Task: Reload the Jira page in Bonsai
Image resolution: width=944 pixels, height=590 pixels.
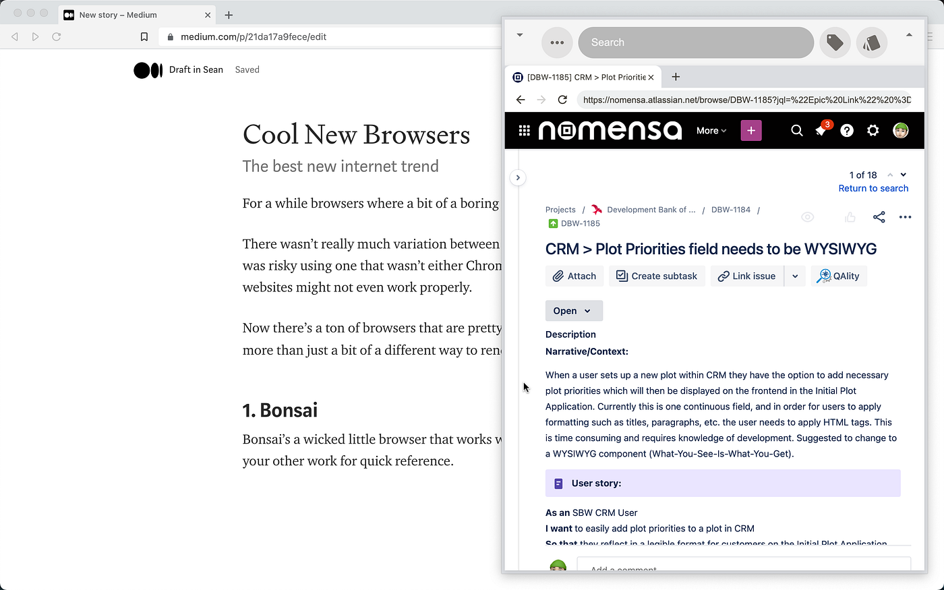Action: (562, 100)
